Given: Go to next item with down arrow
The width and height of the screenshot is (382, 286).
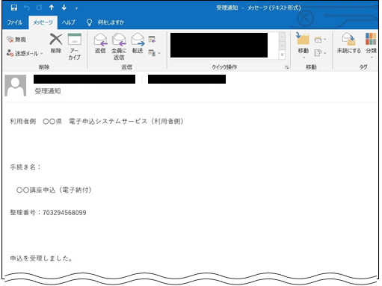Looking at the screenshot, I should click(x=64, y=7).
